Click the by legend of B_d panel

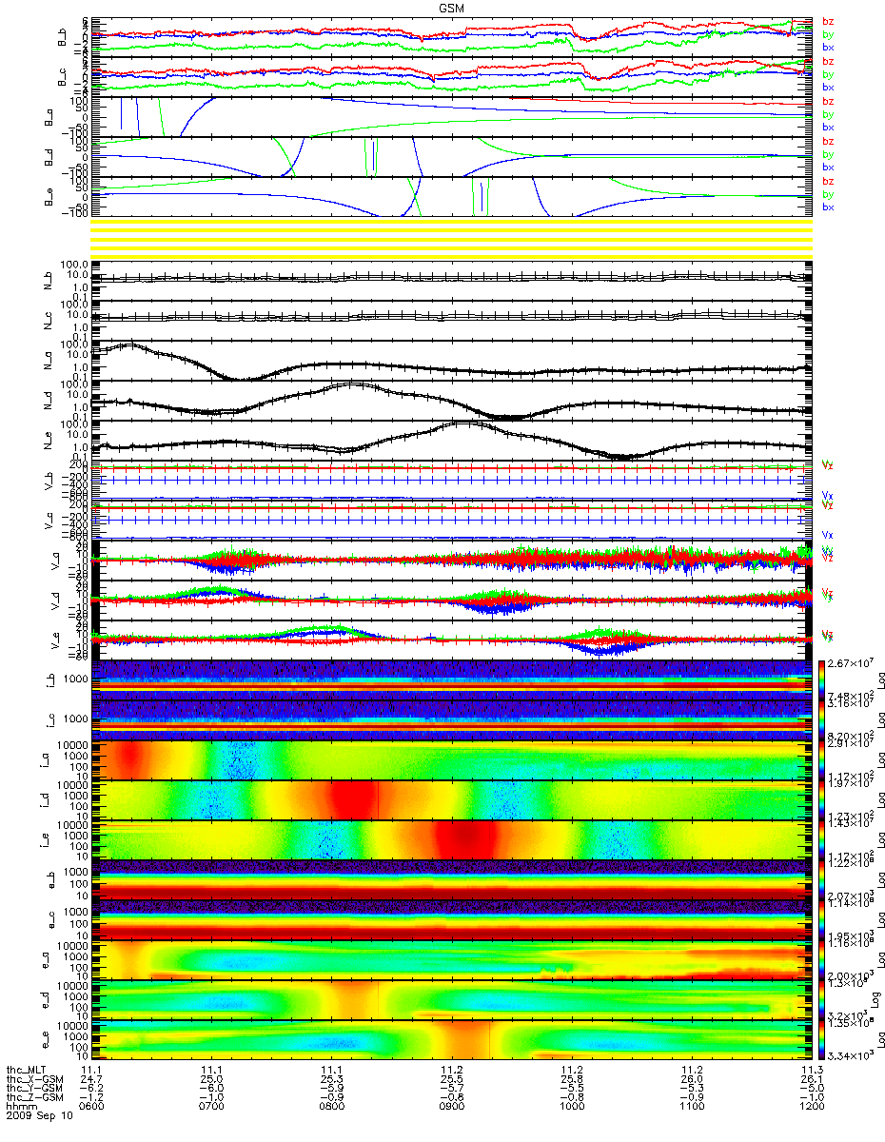click(x=828, y=155)
